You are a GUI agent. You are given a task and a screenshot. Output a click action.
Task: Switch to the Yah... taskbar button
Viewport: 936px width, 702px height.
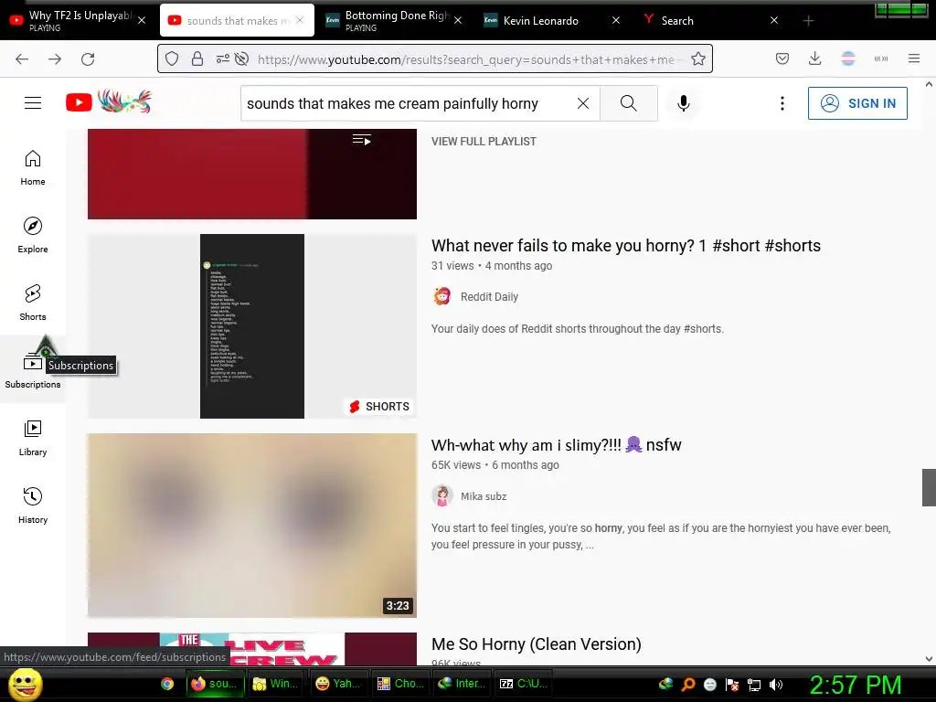[x=338, y=684]
